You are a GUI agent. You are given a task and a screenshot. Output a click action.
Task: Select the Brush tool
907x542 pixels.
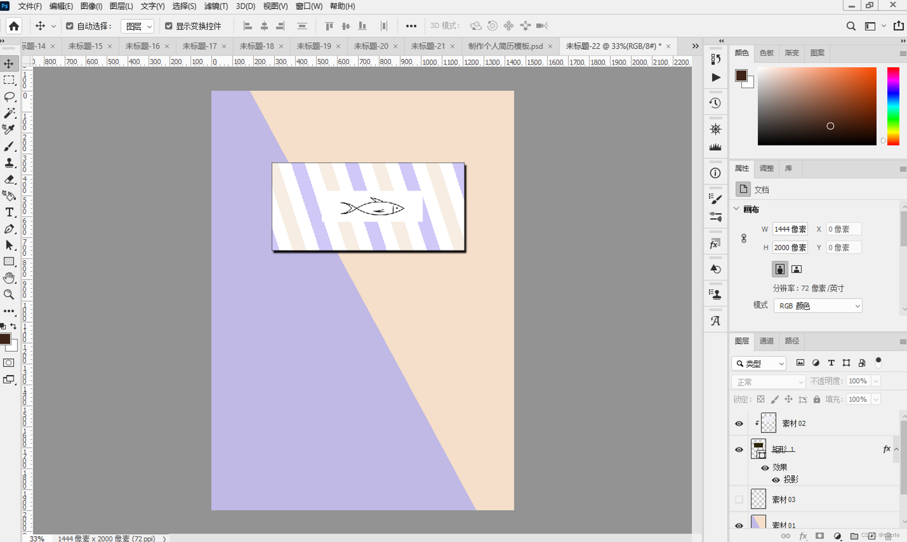click(9, 146)
